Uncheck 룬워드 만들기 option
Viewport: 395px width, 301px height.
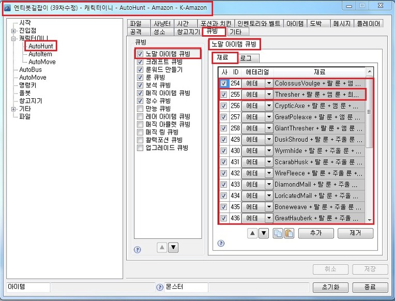pyautogui.click(x=140, y=70)
